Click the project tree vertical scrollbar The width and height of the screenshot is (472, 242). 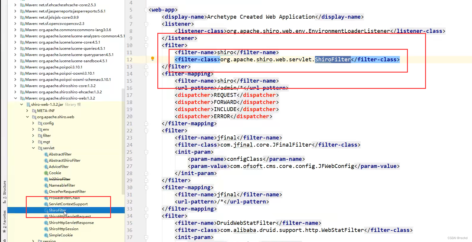pyautogui.click(x=123, y=142)
